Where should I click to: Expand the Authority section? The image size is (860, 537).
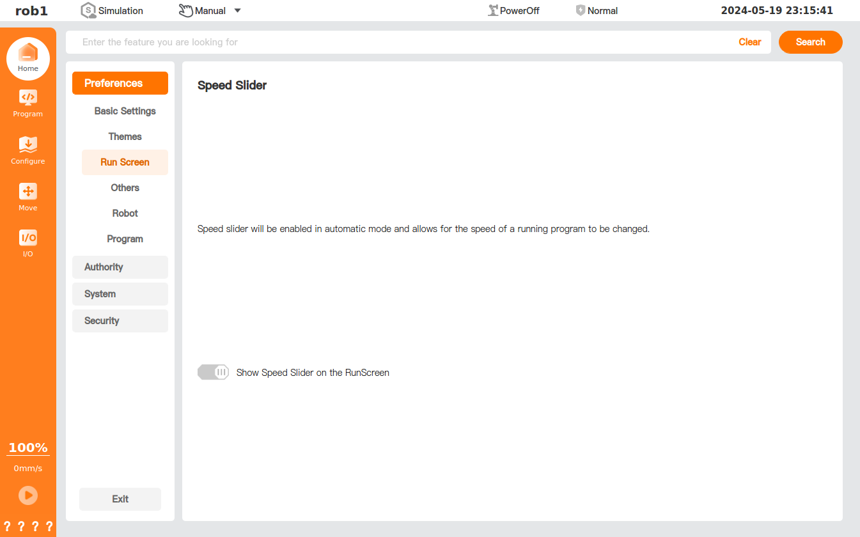[x=120, y=267]
